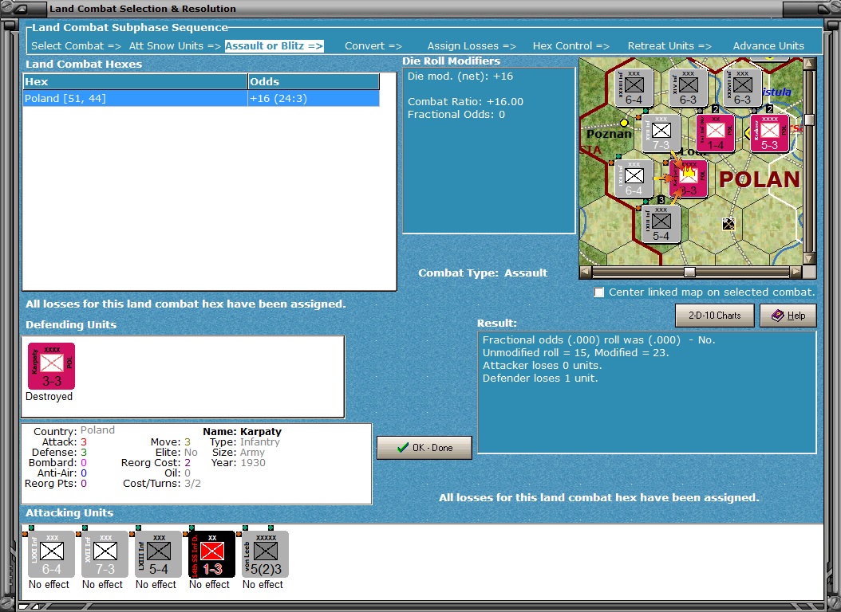Click 'Attacker loses 0 units.' result line
Image resolution: width=841 pixels, height=612 pixels.
(x=543, y=365)
